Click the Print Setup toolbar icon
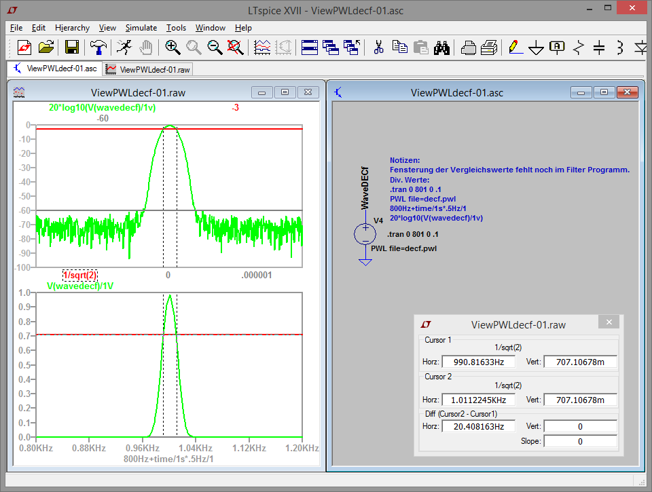 point(489,48)
